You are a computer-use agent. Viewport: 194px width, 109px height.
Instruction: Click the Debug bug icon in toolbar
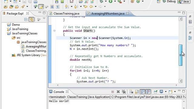click(x=102, y=1)
